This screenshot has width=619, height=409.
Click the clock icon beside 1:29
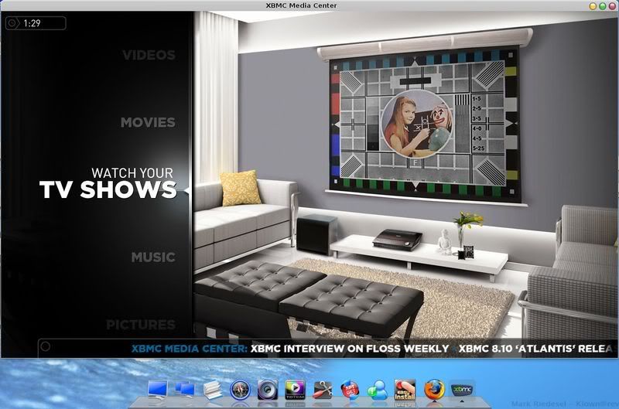12,23
